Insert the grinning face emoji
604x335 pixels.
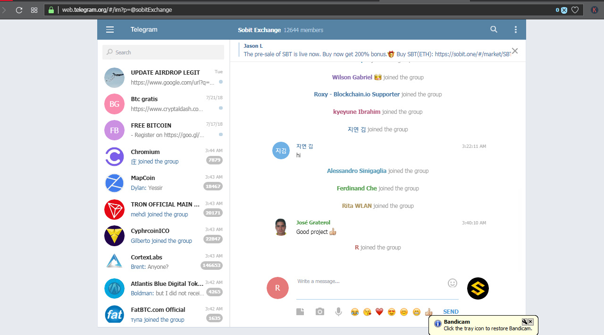pyautogui.click(x=416, y=312)
